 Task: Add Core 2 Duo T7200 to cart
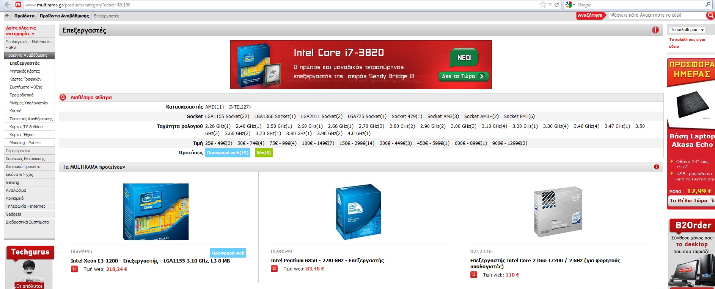pos(474,275)
